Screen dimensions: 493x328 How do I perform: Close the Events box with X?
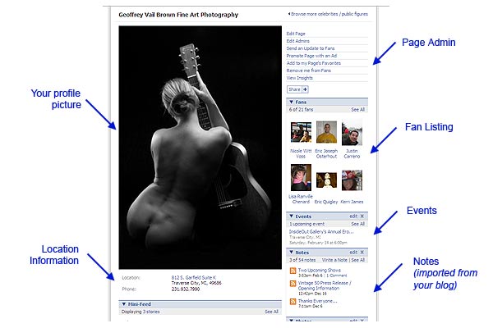[x=362, y=216]
